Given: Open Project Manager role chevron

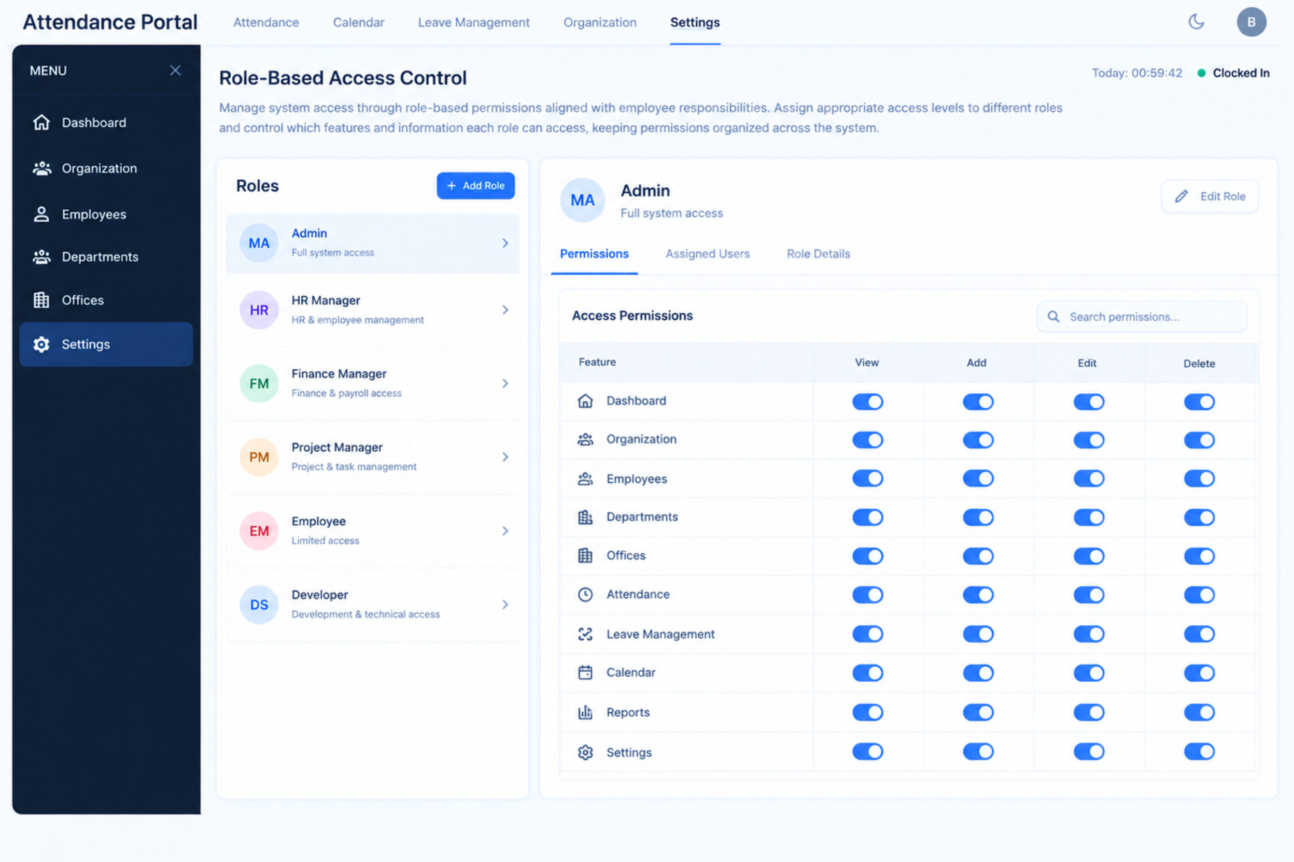Looking at the screenshot, I should point(504,457).
